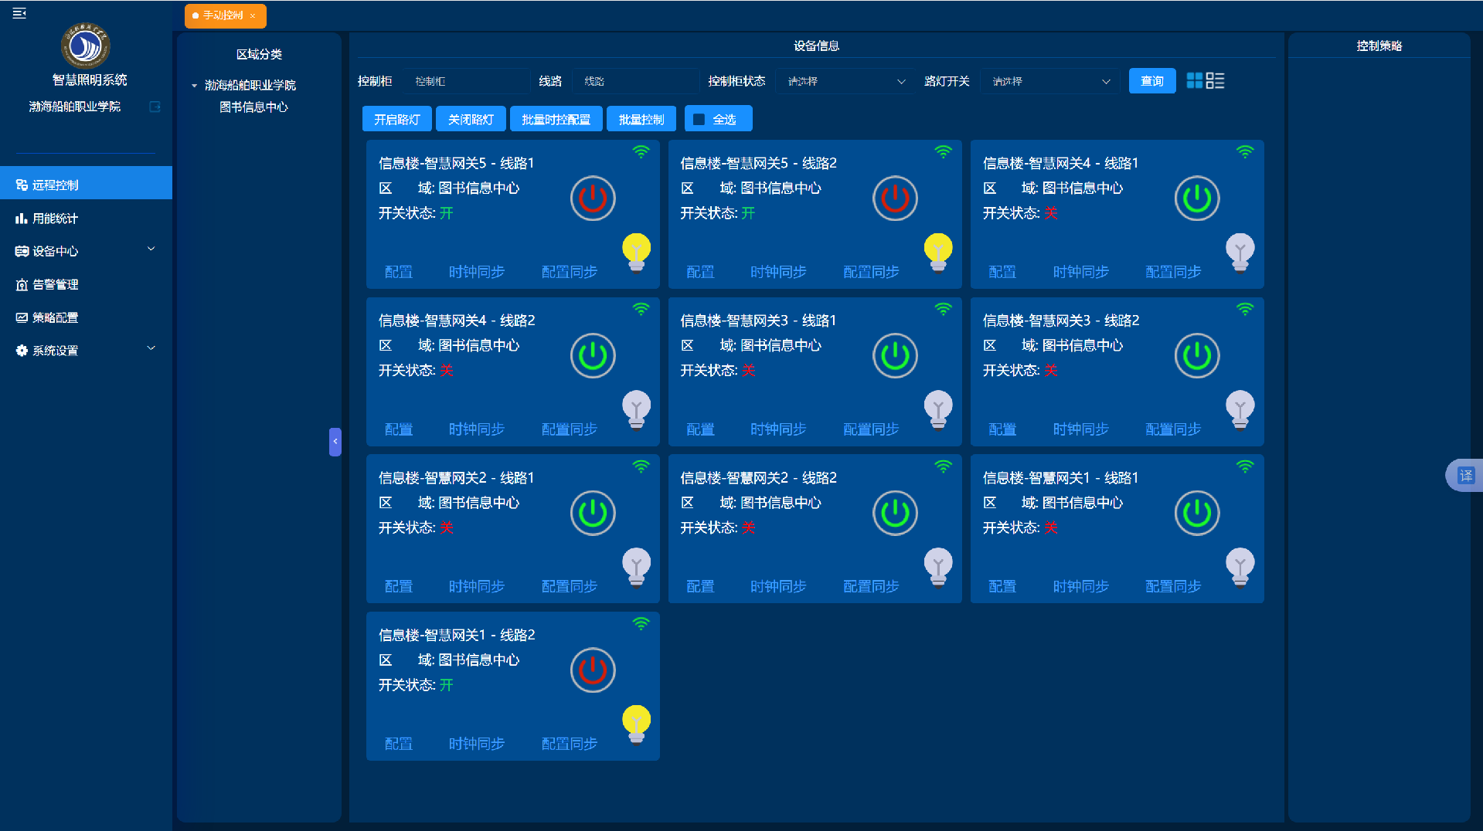Open the 控制柜状态 dropdown

click(x=845, y=80)
